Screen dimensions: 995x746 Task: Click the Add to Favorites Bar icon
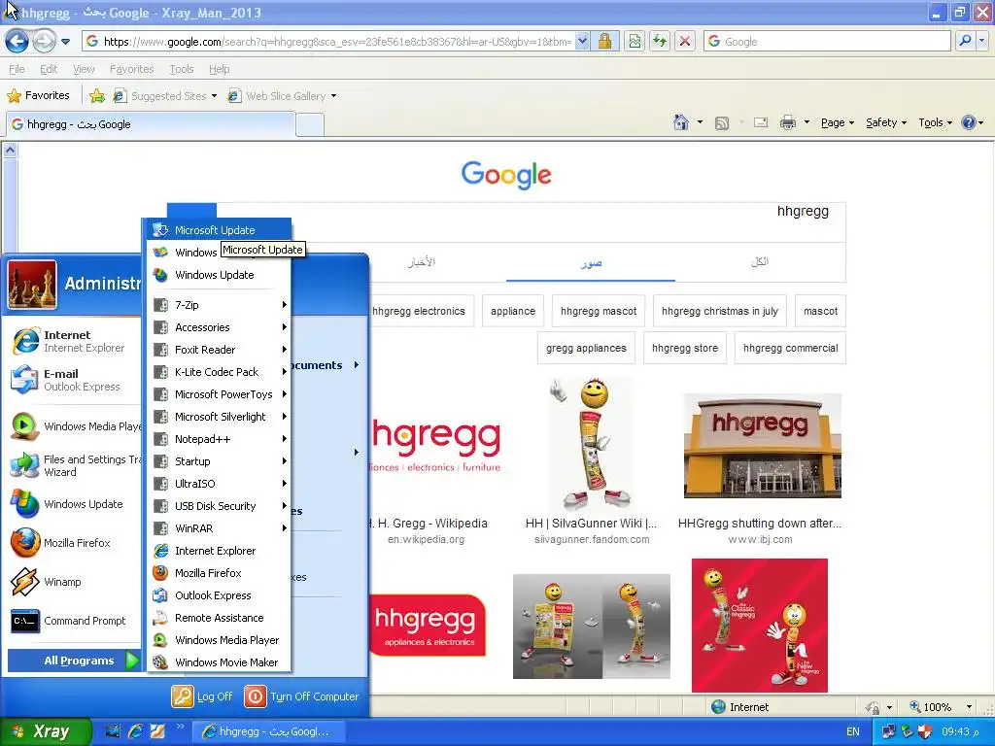(x=97, y=96)
